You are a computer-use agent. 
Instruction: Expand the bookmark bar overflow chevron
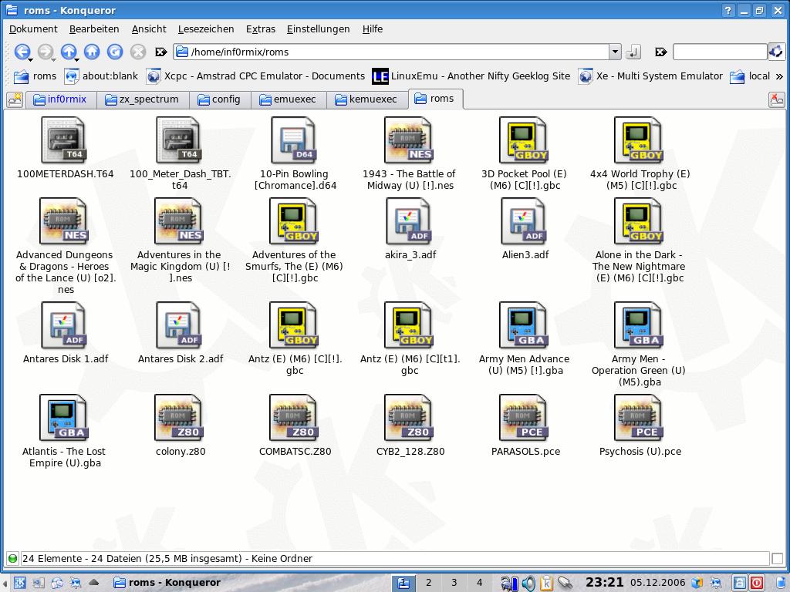779,76
